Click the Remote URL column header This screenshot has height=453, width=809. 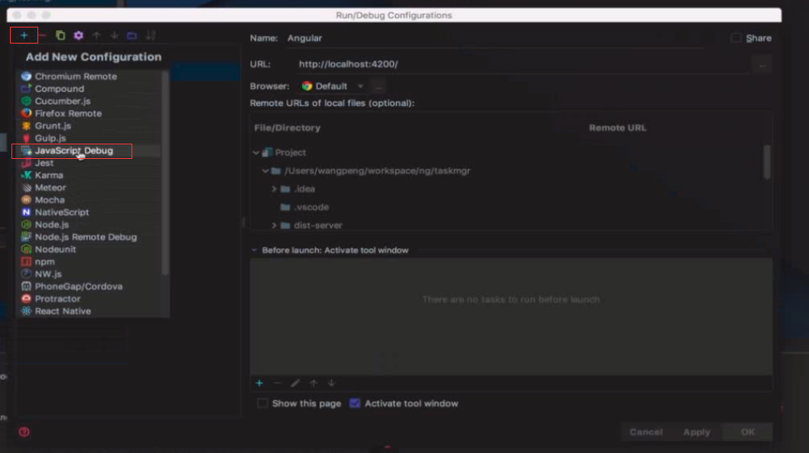[x=618, y=128]
